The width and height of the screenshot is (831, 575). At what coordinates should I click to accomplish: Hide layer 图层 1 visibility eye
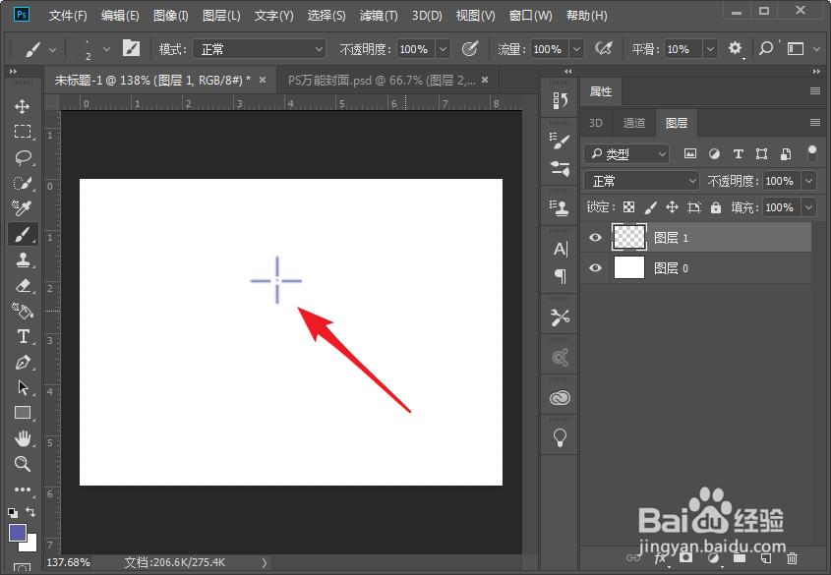[x=595, y=237]
